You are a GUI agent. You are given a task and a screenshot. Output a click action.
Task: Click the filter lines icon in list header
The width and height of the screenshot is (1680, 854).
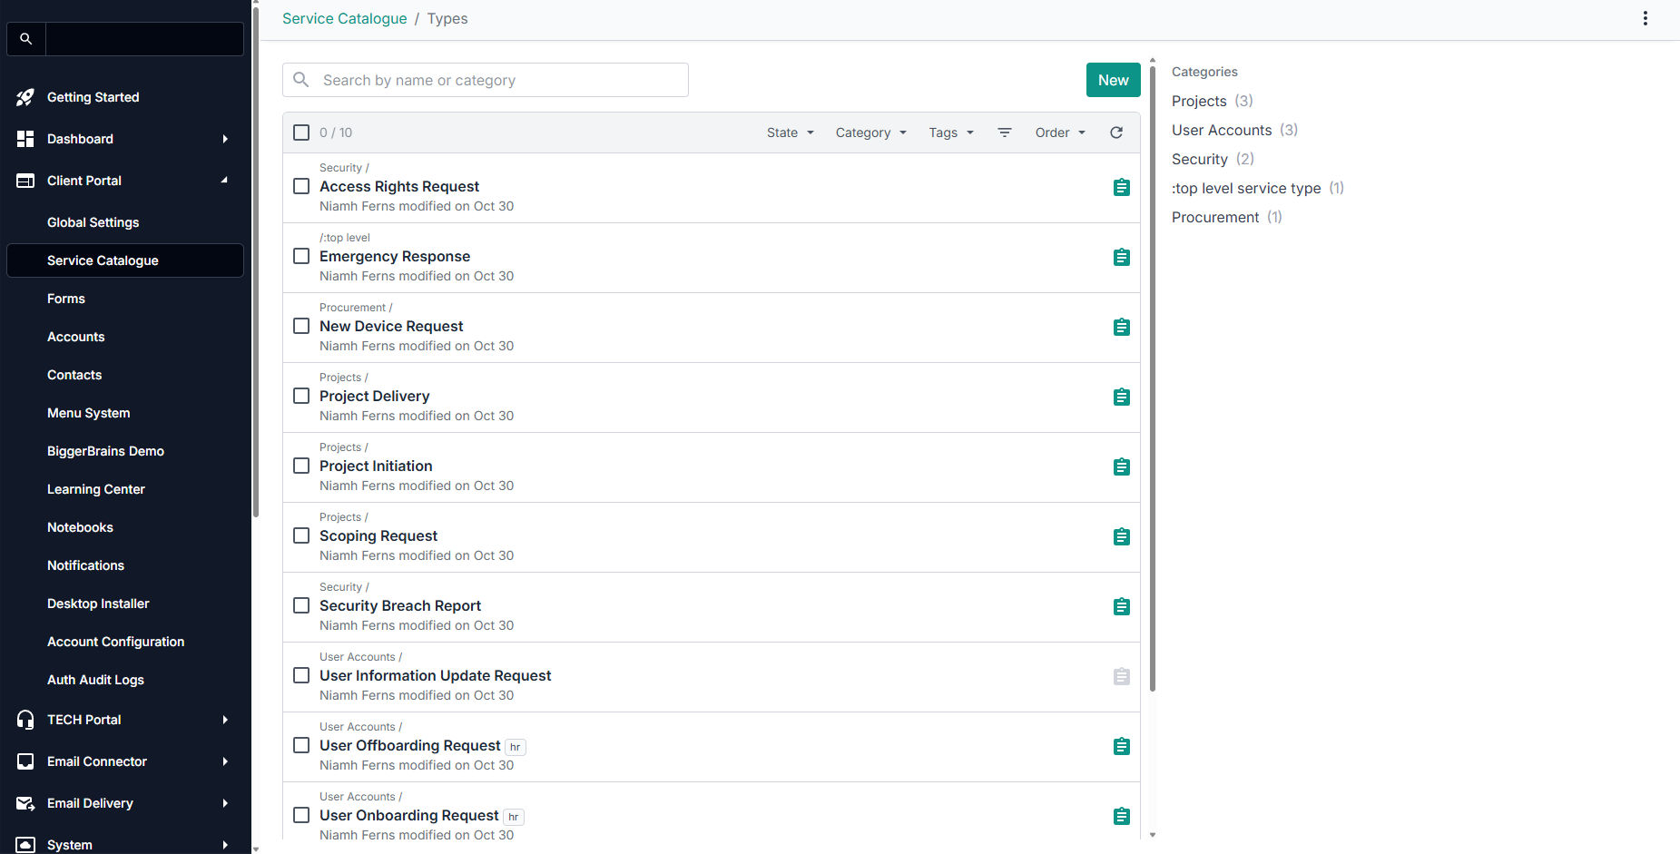(1005, 133)
